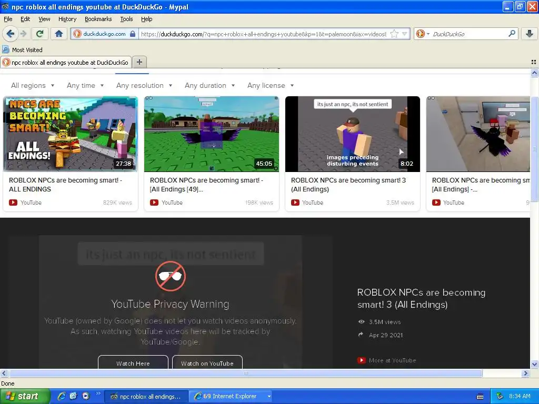The image size is (539, 404).
Task: Open the fourth video thumbnail with winged character
Action: click(x=478, y=134)
